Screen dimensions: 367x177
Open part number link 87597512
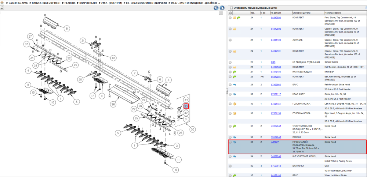pyautogui.click(x=276, y=166)
